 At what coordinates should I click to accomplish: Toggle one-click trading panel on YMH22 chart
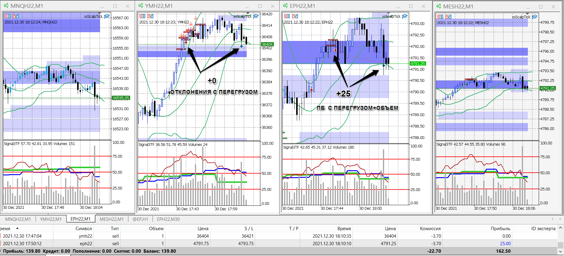(143, 16)
